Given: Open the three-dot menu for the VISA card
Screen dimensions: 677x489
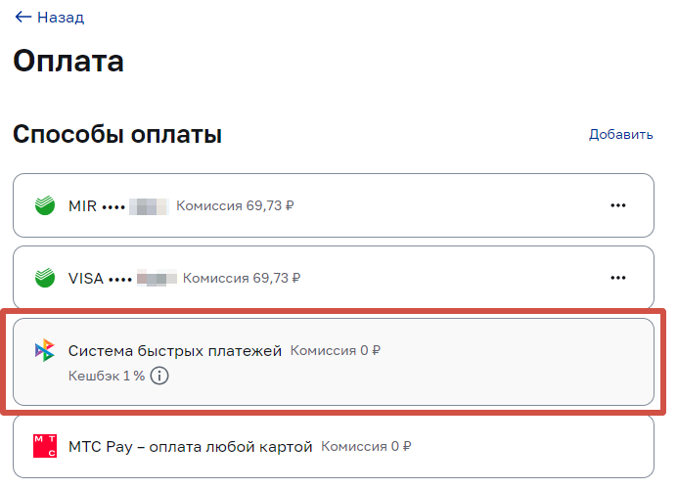Looking at the screenshot, I should [617, 278].
